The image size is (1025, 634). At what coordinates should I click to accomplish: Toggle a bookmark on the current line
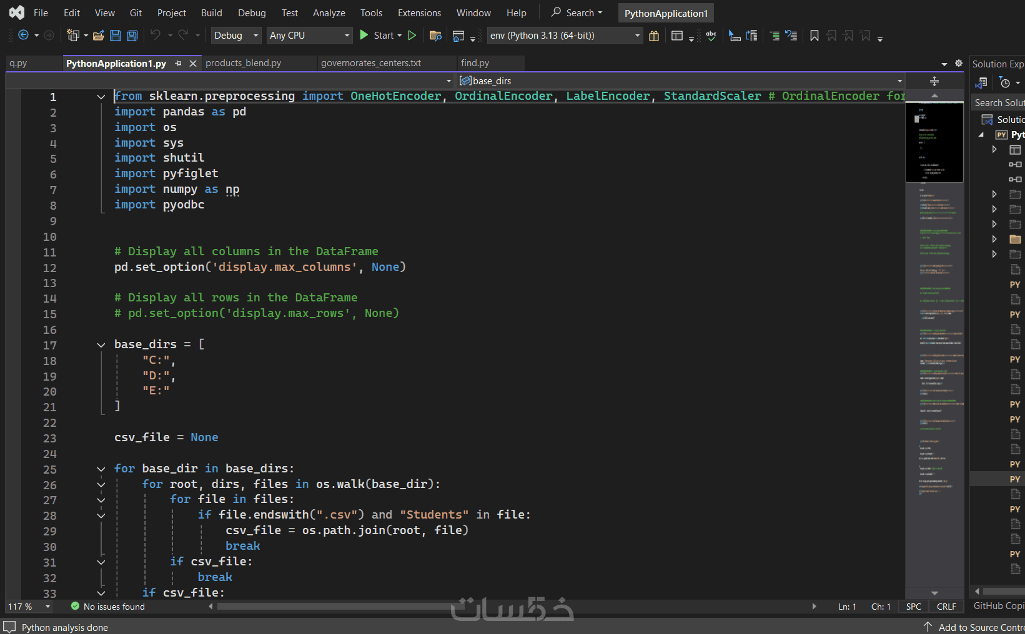tap(815, 36)
